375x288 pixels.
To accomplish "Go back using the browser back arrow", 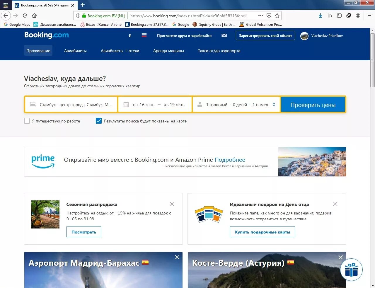I will (x=6, y=16).
